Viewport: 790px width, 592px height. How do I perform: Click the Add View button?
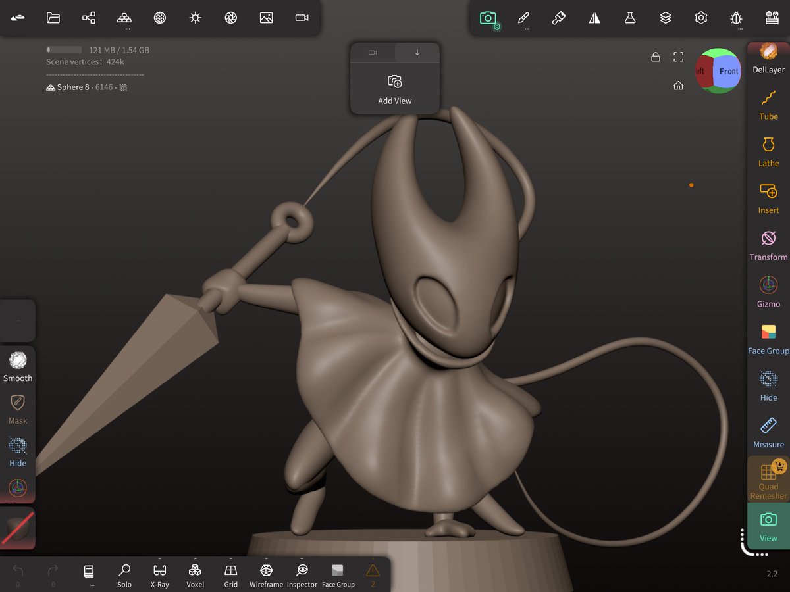(395, 89)
